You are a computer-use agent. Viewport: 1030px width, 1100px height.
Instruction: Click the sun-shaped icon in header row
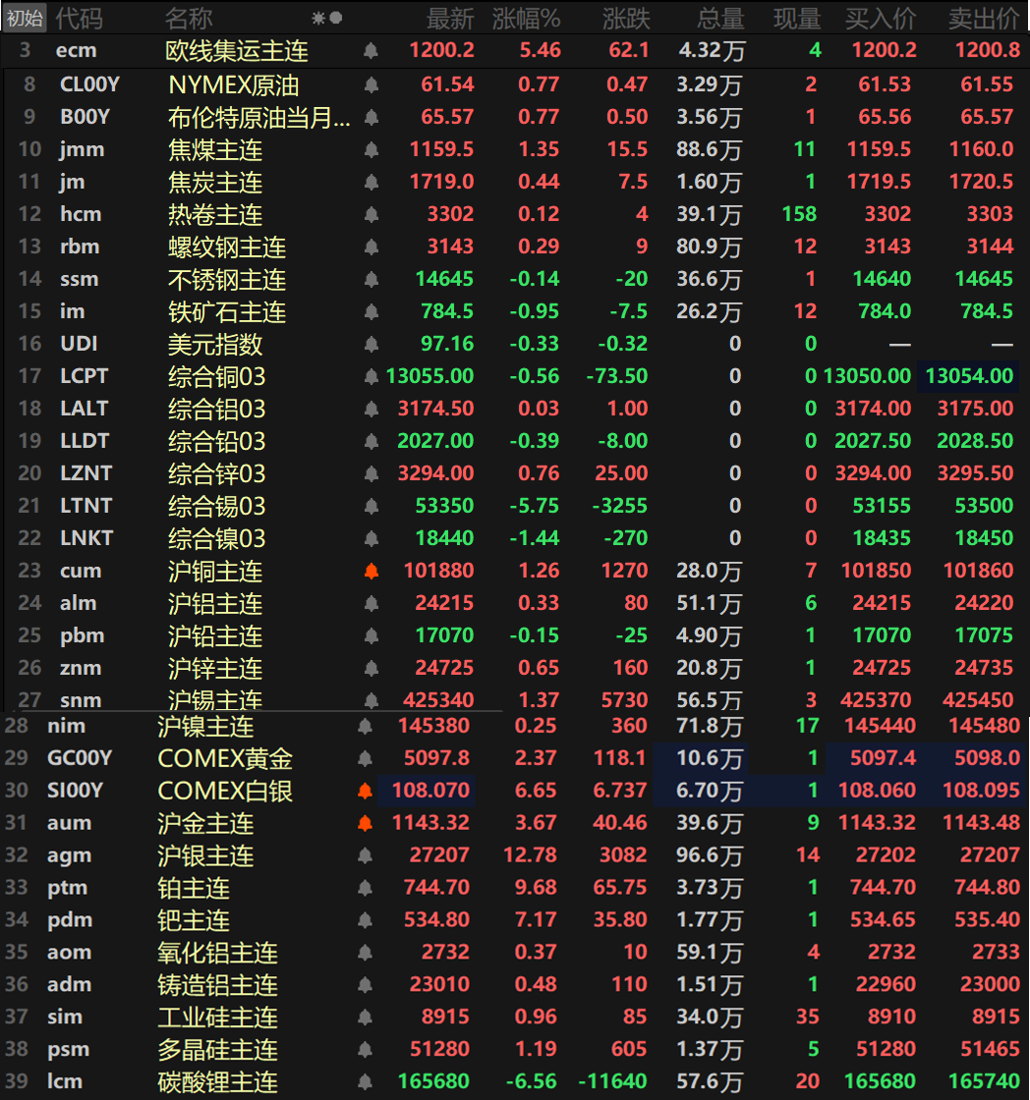click(317, 18)
